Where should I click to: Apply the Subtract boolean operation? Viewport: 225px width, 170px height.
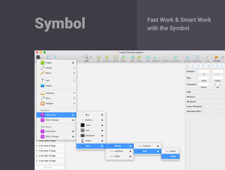pyautogui.click(x=156, y=57)
